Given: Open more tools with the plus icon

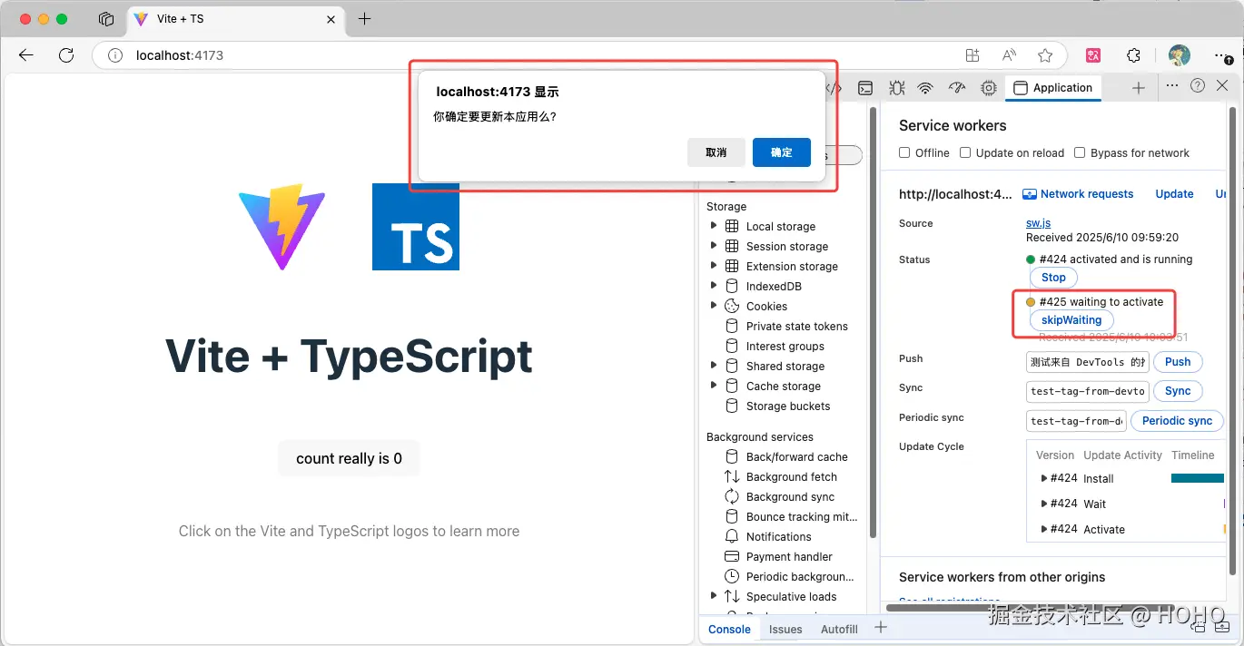Looking at the screenshot, I should pyautogui.click(x=1139, y=88).
